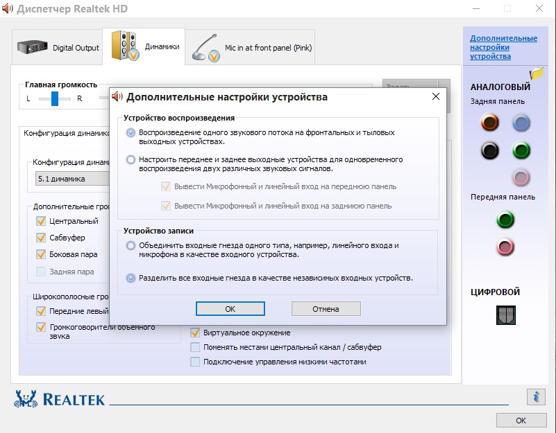Select two simultaneous audio streams option
This screenshot has height=433, width=556.
coord(131,159)
